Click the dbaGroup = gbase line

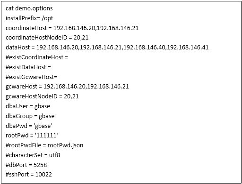pyautogui.click(x=30, y=116)
